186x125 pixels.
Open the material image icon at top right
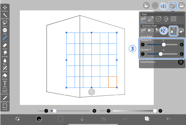(x=182, y=5)
